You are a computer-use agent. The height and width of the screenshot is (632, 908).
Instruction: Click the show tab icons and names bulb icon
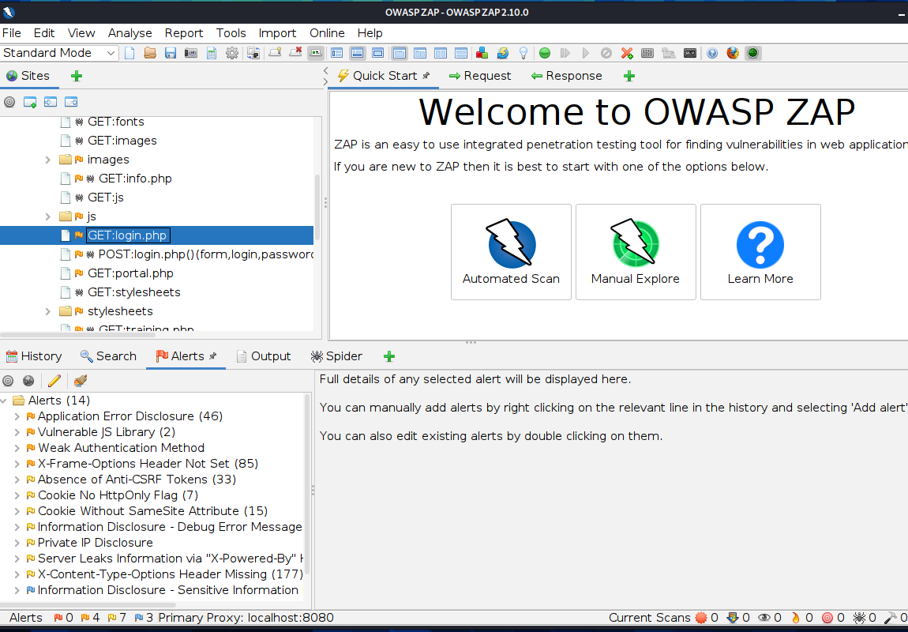click(275, 53)
